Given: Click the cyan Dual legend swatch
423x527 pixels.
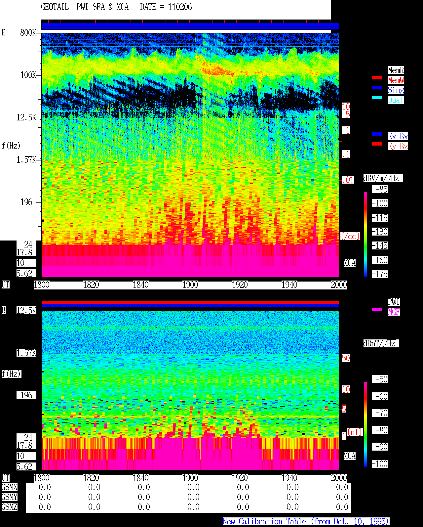Looking at the screenshot, I should pos(377,98).
